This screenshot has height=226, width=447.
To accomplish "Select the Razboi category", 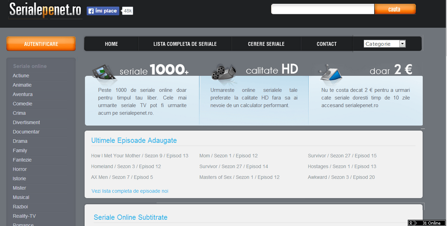I will coord(21,207).
